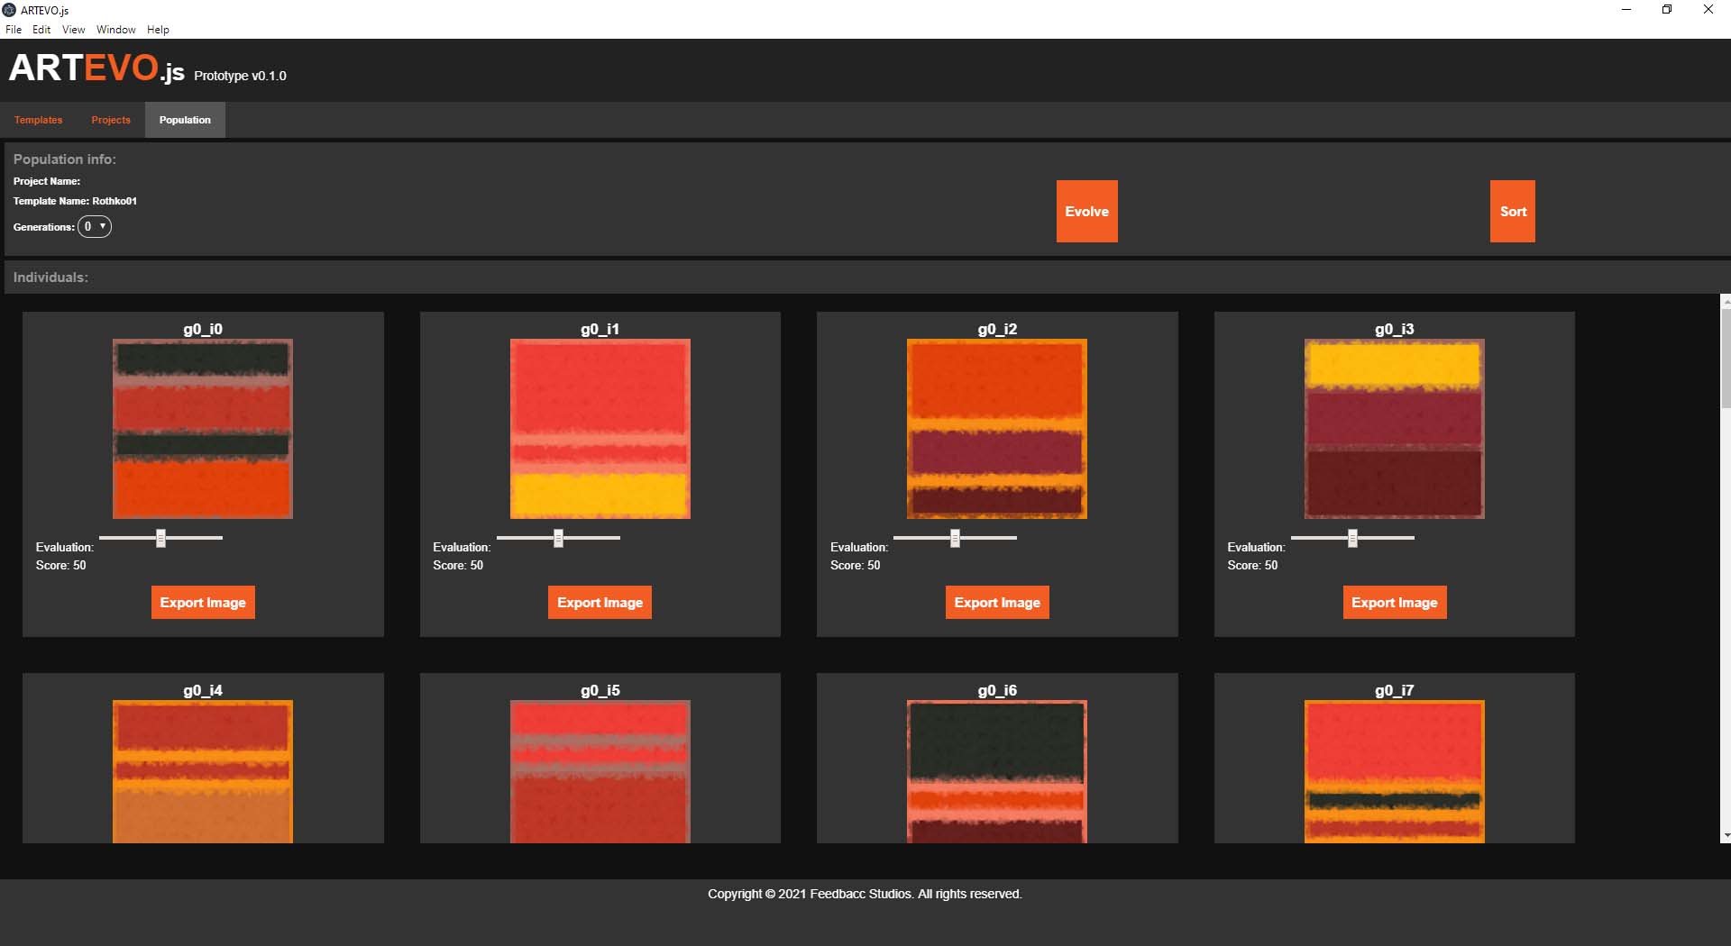1731x946 pixels.
Task: Click the ARTEVO.js logo
Action: [96, 68]
